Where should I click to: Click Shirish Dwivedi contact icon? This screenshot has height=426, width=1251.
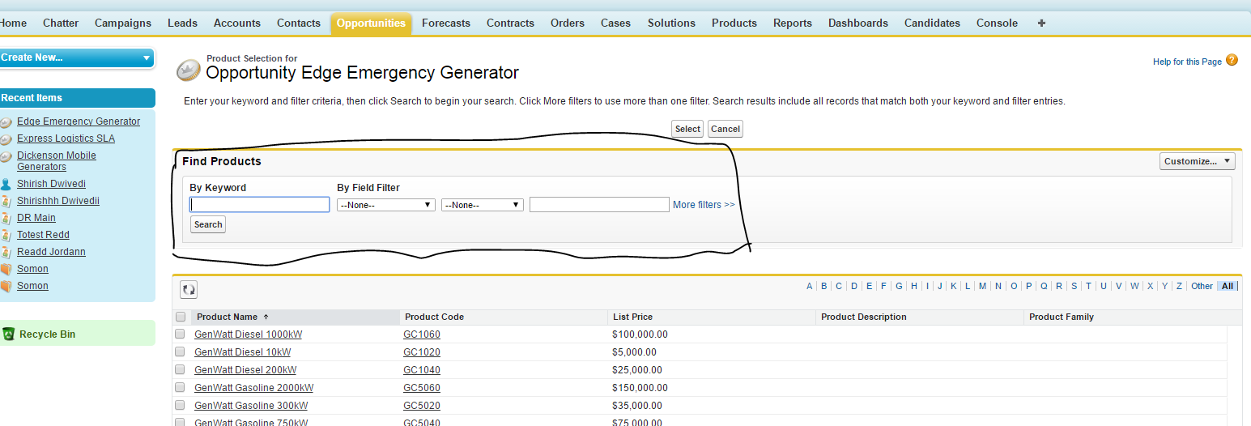(x=6, y=184)
